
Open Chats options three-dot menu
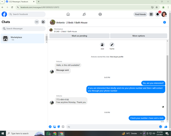pyautogui.click(x=37, y=22)
